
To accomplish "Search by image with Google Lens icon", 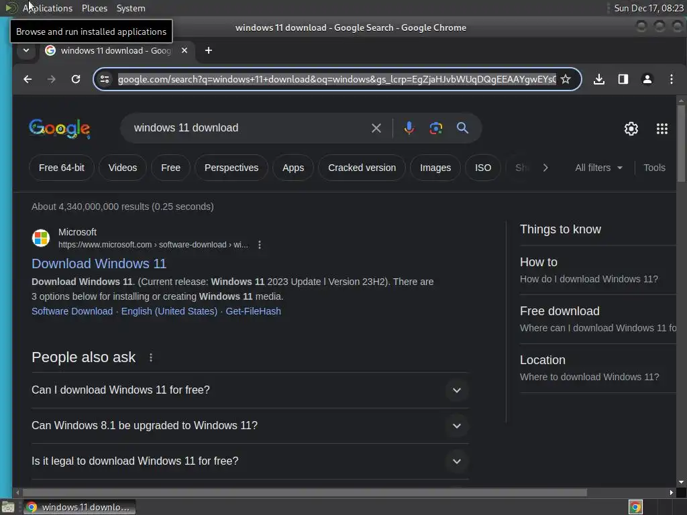I will click(x=435, y=128).
